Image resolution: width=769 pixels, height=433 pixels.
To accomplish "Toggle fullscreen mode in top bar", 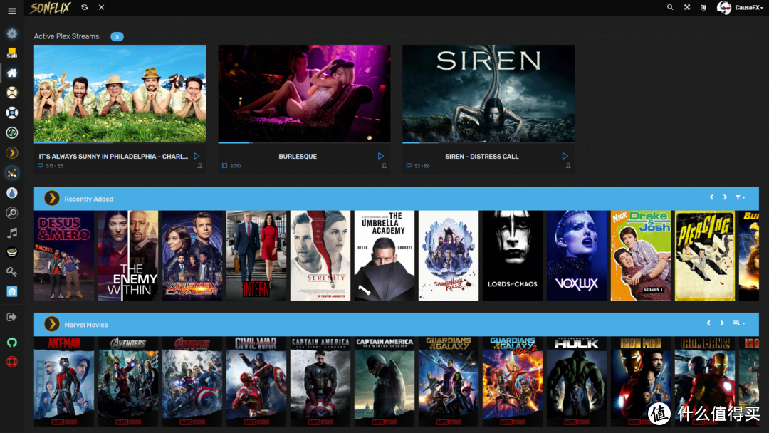I will pyautogui.click(x=687, y=7).
